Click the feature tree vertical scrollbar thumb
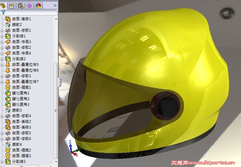The width and height of the screenshot is (241, 167). pyautogui.click(x=56, y=111)
